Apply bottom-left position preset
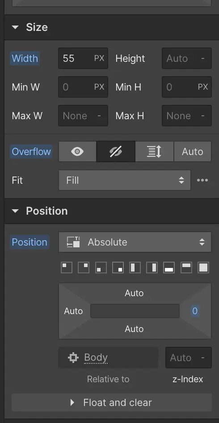 tap(101, 268)
